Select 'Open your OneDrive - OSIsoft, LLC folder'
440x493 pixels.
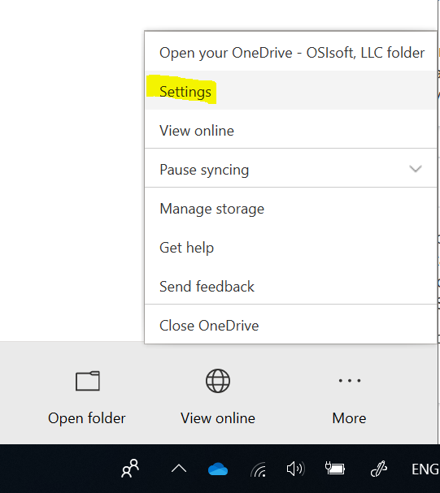pyautogui.click(x=291, y=52)
